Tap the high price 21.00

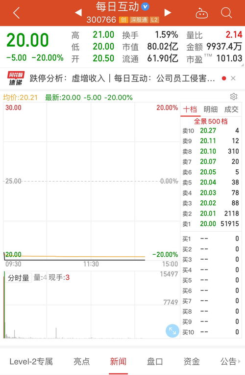tap(103, 35)
